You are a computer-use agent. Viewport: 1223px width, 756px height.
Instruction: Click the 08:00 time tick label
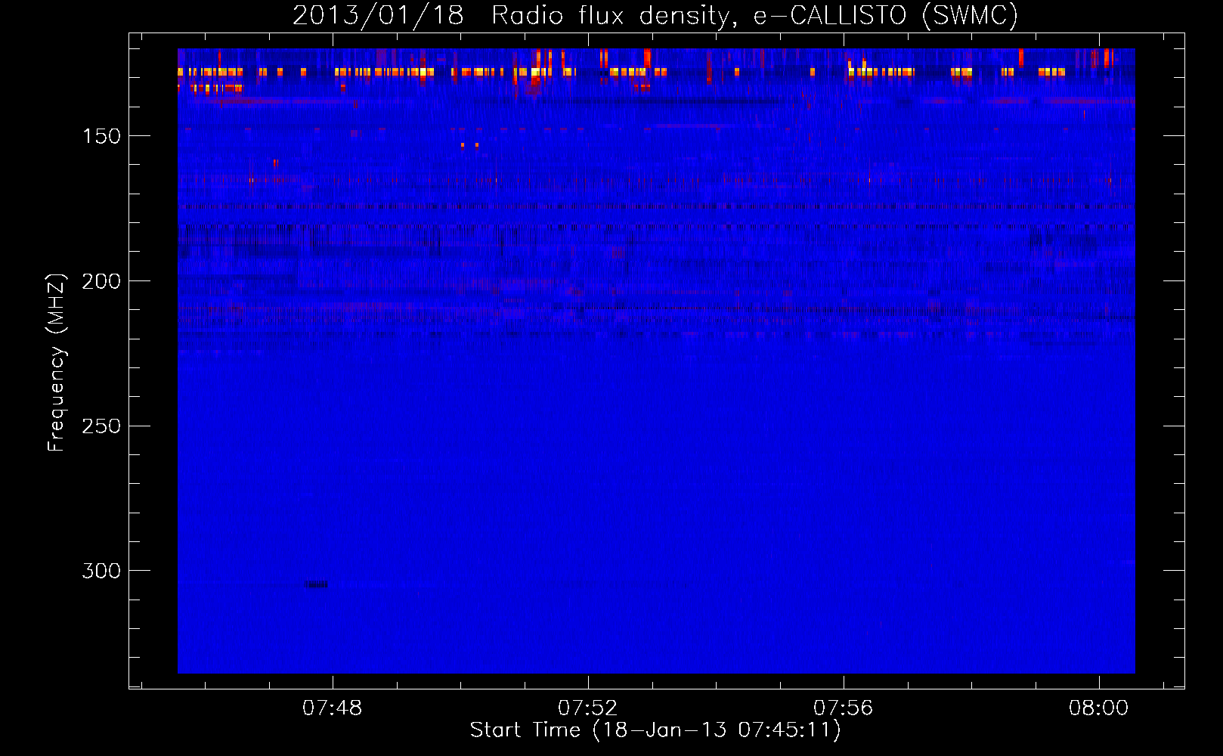(x=1098, y=708)
